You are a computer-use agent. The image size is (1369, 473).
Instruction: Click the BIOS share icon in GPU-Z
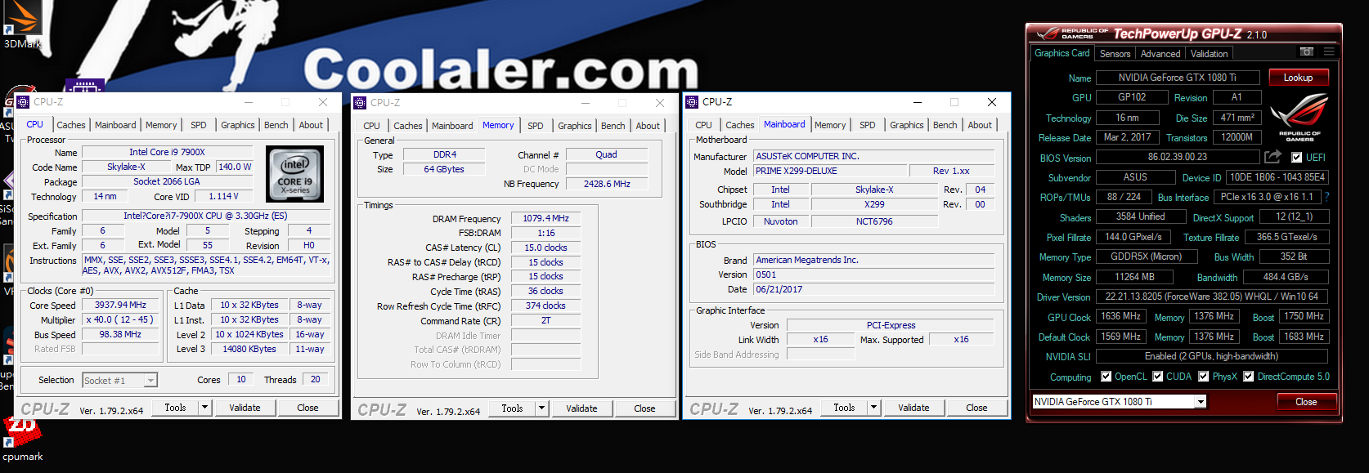[x=1272, y=157]
